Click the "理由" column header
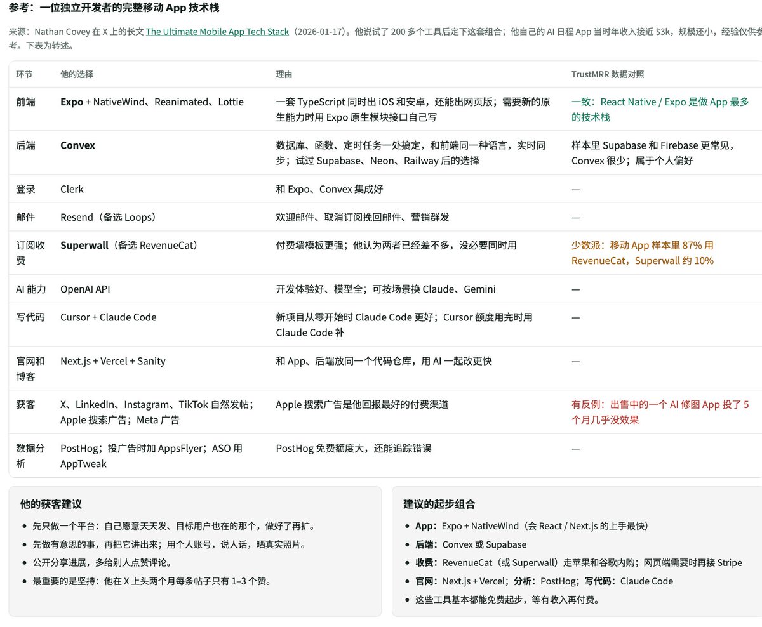This screenshot has width=762, height=627. point(284,74)
